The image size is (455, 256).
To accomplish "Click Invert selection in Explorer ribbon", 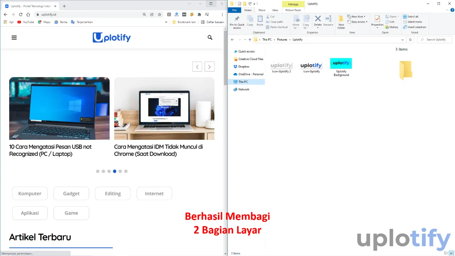I will point(414,27).
